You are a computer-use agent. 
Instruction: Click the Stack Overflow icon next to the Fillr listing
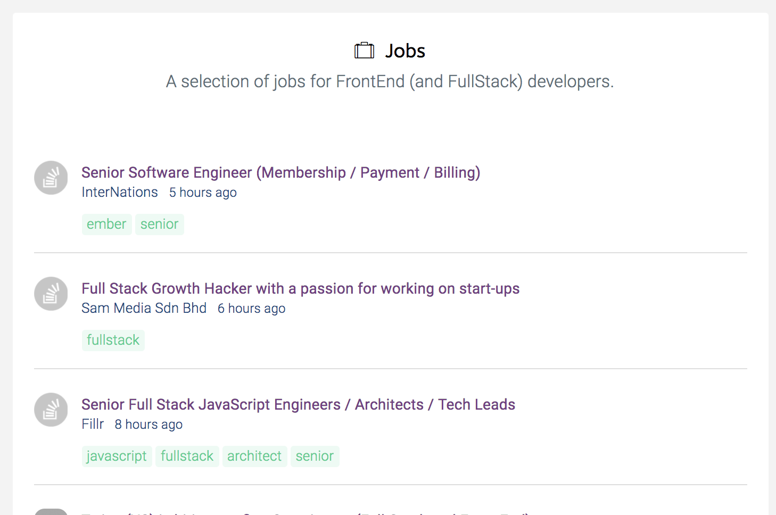(x=51, y=410)
